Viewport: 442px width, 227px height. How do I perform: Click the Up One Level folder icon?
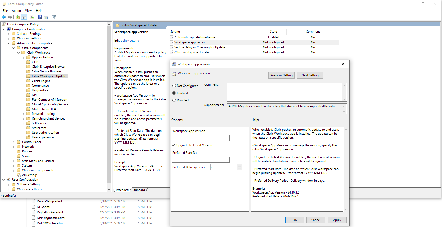coord(18,17)
